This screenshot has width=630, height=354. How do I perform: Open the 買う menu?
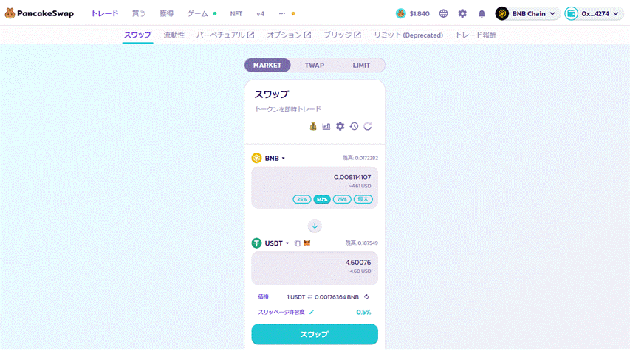tap(139, 14)
